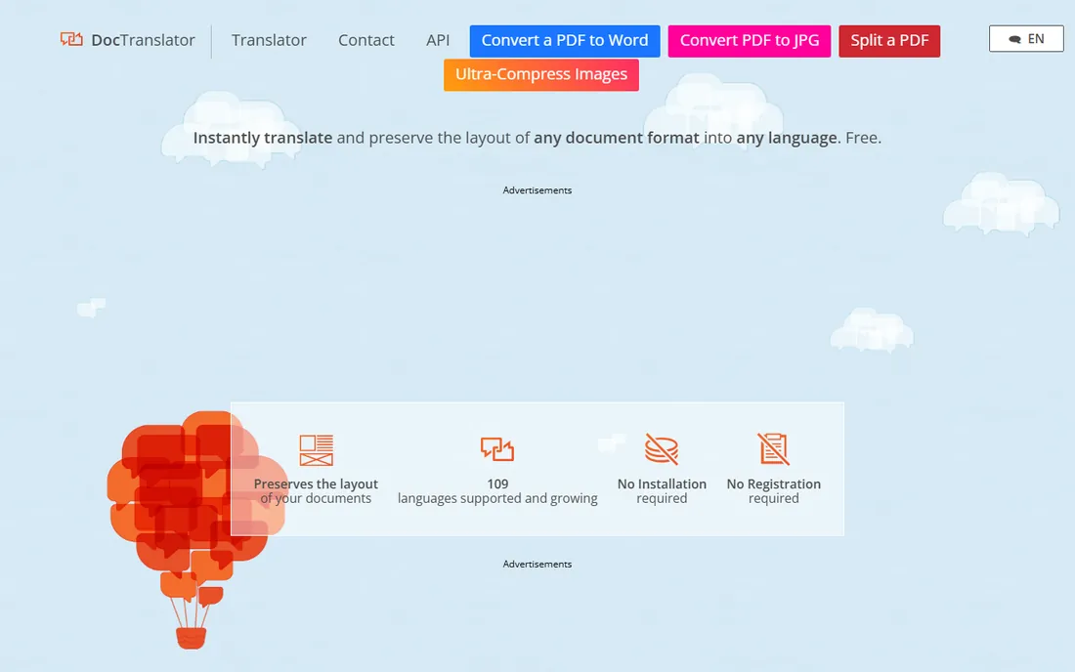
Task: Click lower 'Advertisements' label below features box
Action: (537, 565)
